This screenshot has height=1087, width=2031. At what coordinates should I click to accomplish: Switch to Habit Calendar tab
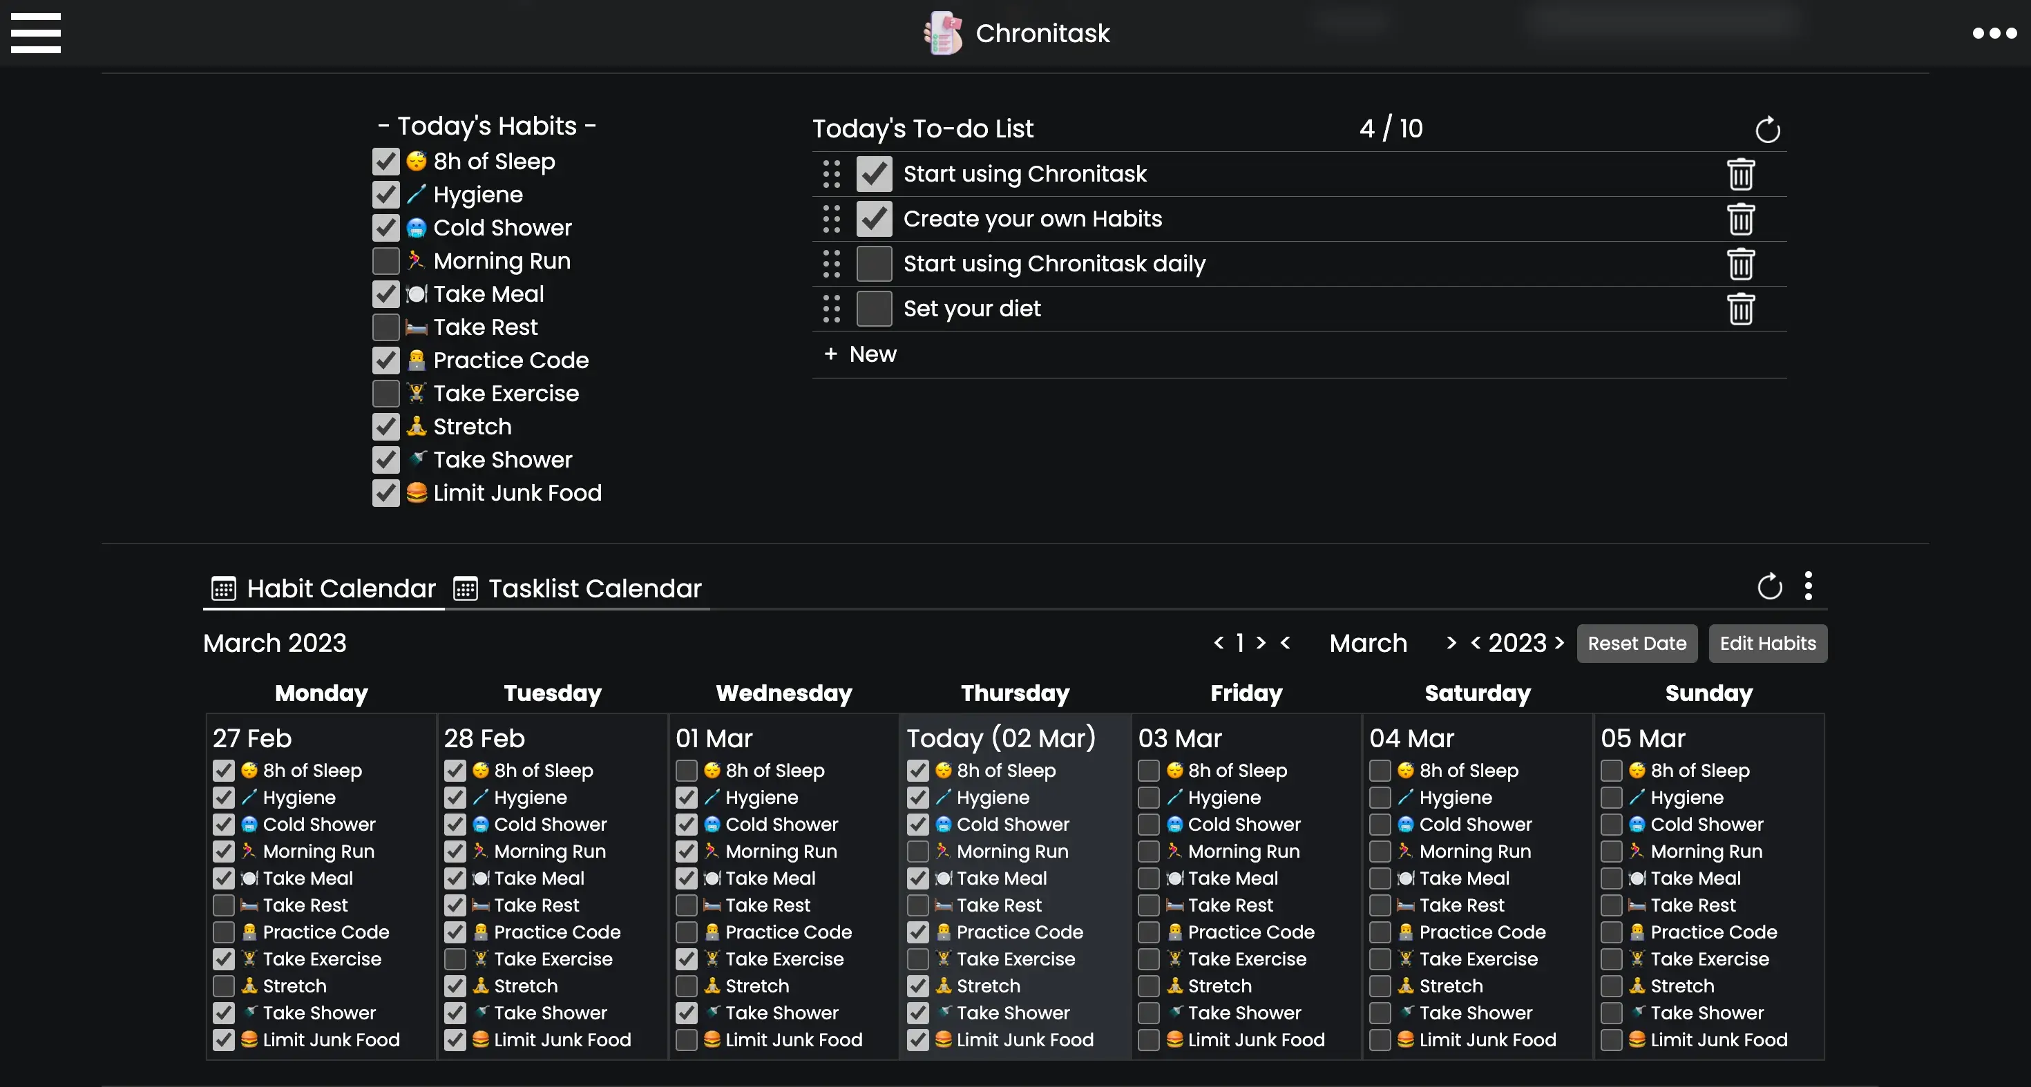[x=324, y=589]
